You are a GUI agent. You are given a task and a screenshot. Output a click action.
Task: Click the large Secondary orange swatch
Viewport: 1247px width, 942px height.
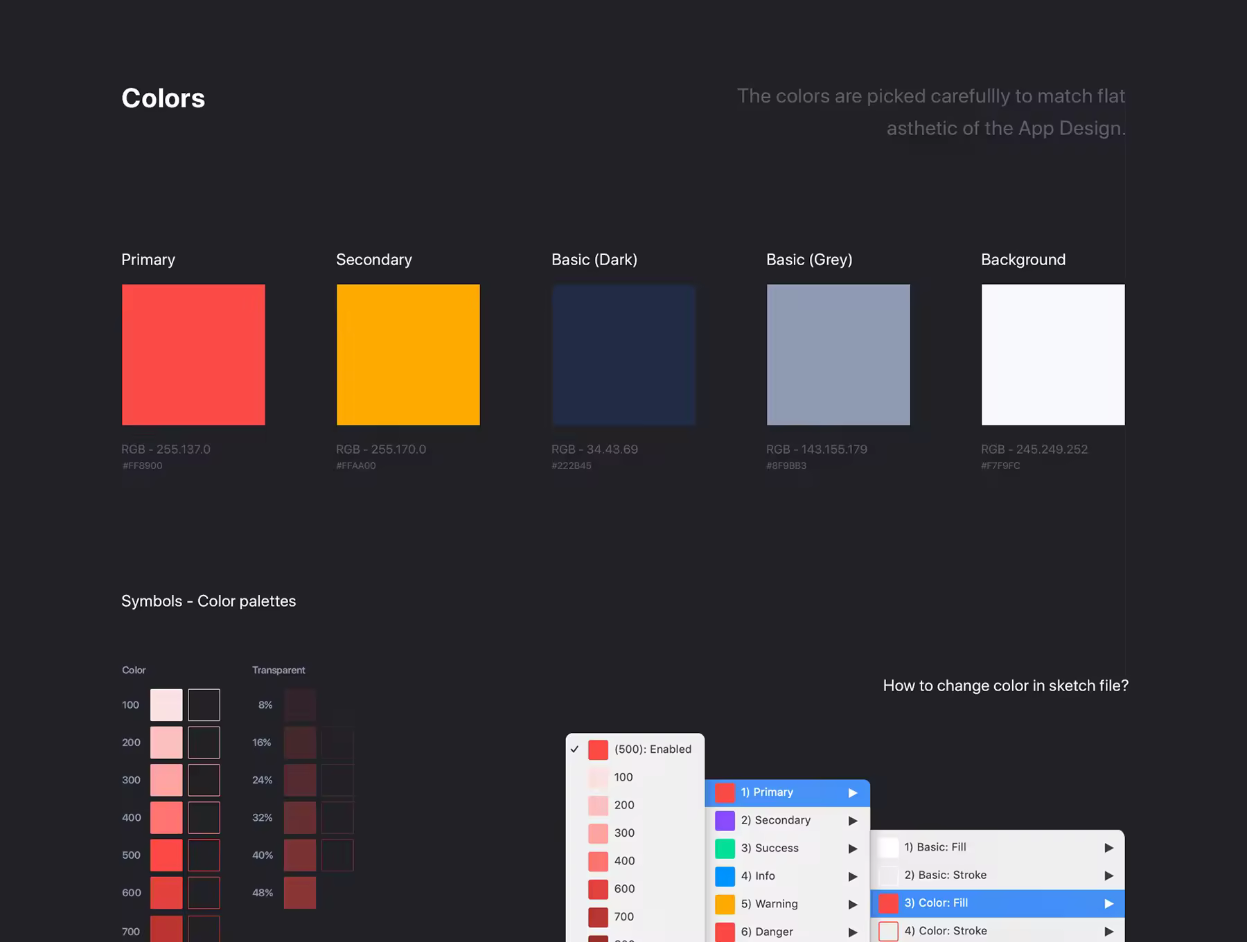pyautogui.click(x=408, y=355)
